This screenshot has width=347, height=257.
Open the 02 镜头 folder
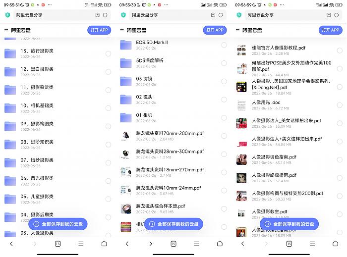[x=173, y=100]
